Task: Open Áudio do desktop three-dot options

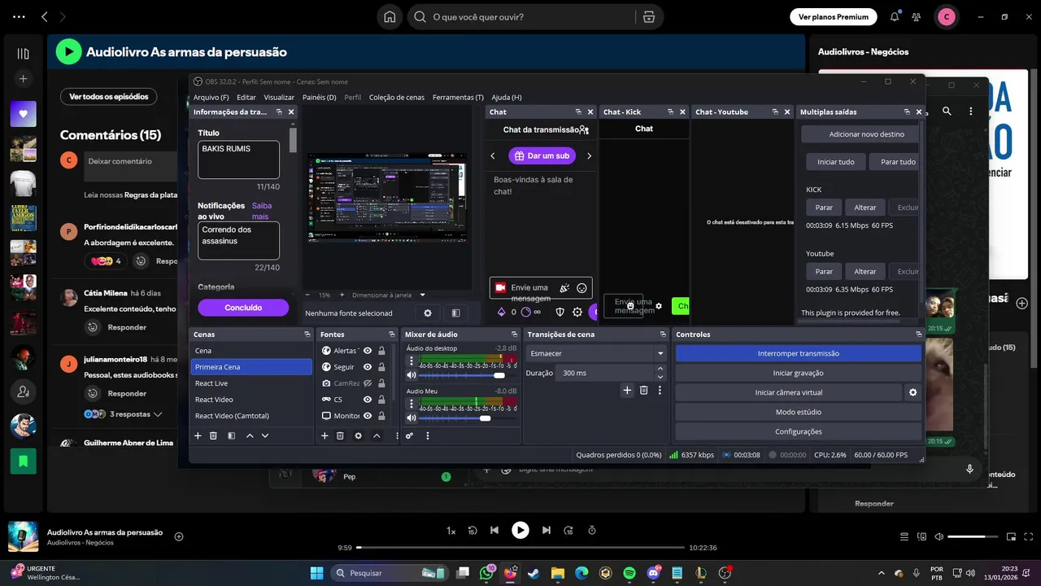Action: 412,361
